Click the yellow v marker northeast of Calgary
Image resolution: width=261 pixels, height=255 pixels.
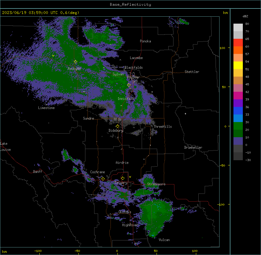[x=130, y=177]
